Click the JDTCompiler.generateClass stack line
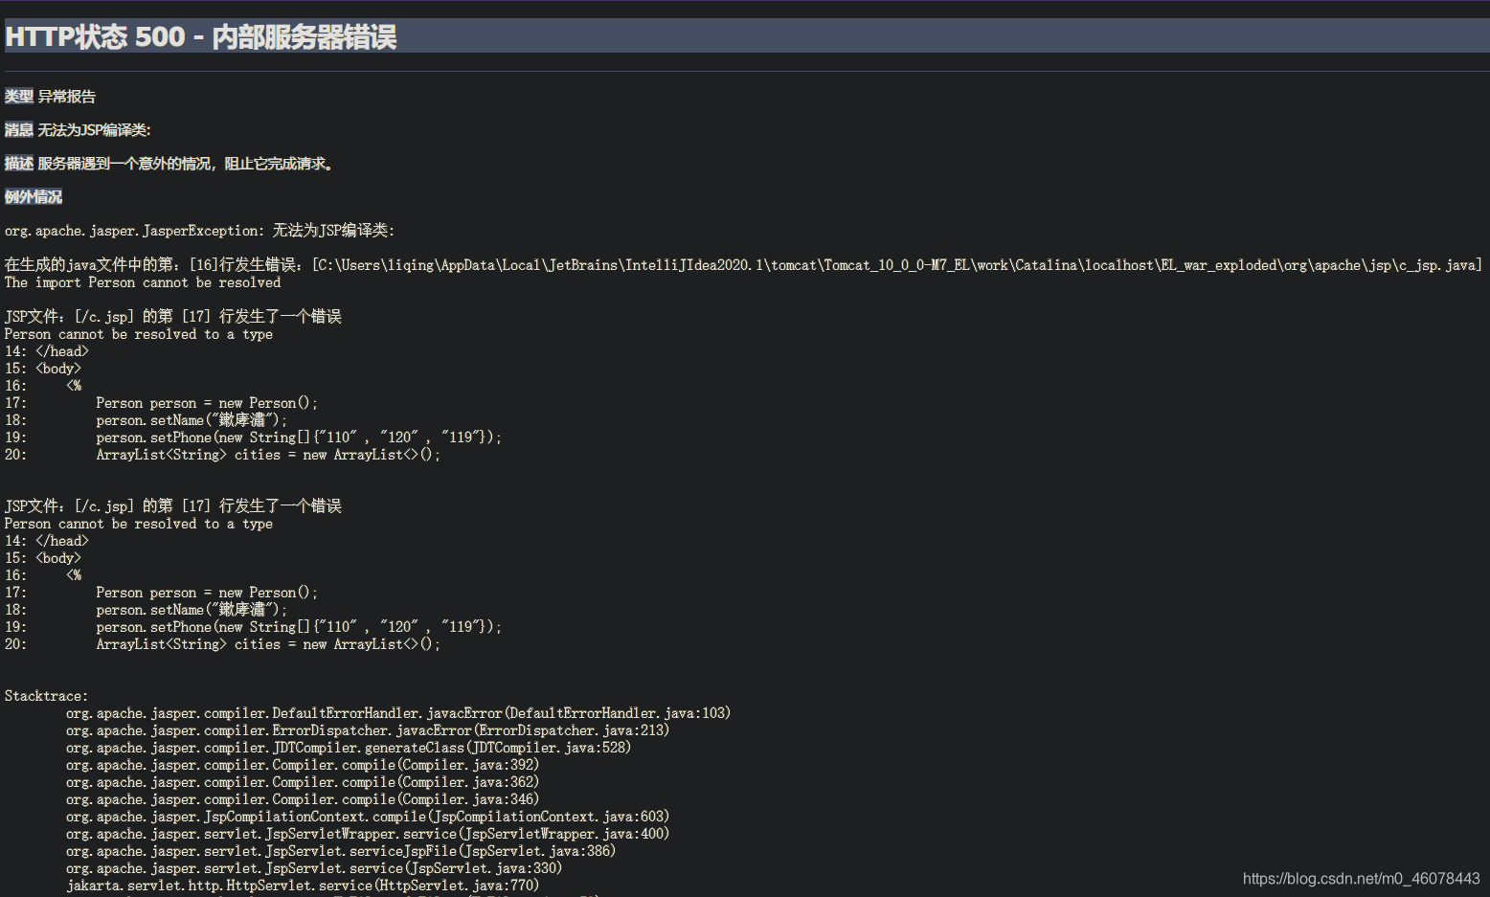 point(349,748)
